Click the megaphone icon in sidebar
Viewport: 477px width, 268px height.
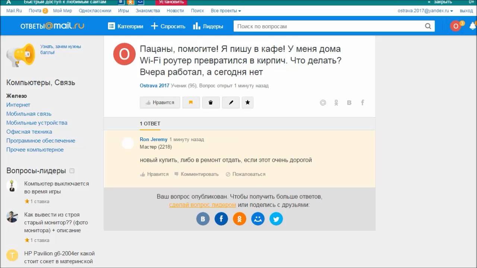click(x=20, y=55)
